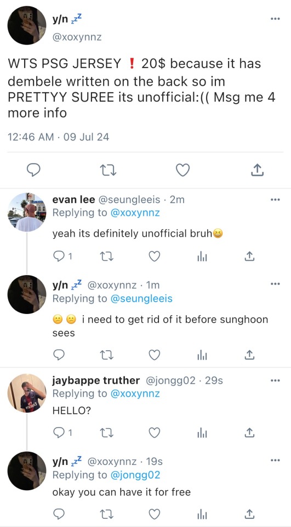Retweet the 'HELLO?' reply

107,433
